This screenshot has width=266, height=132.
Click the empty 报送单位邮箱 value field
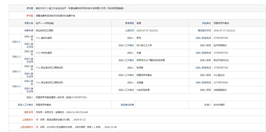162,105
